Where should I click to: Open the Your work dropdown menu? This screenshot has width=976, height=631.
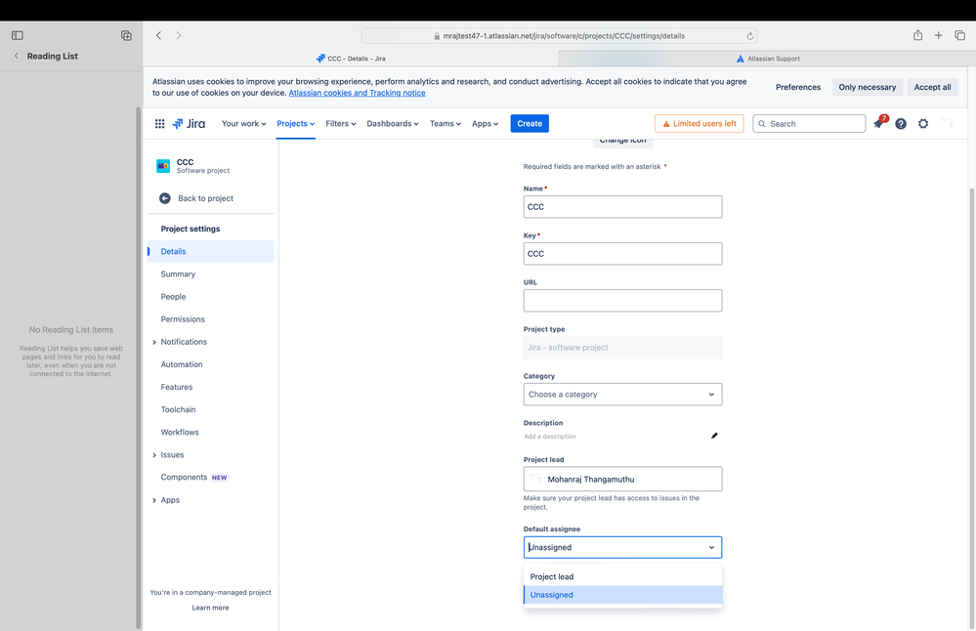[244, 124]
